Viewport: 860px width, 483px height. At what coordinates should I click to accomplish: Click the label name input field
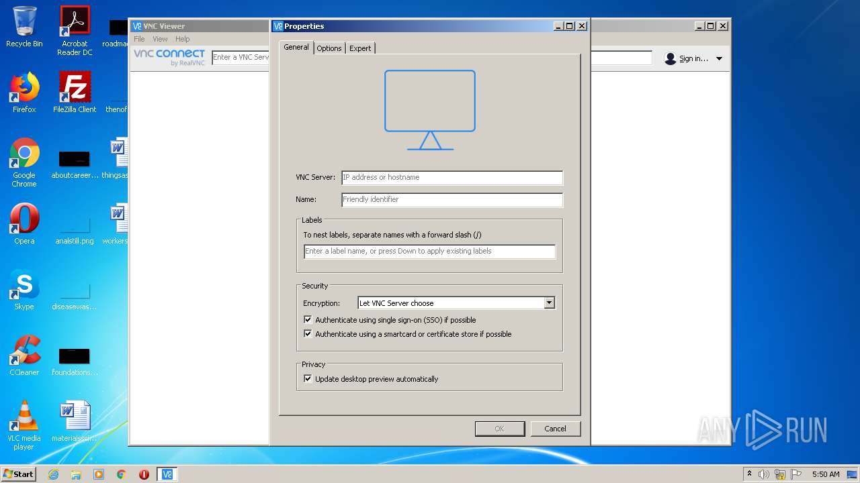pyautogui.click(x=429, y=252)
